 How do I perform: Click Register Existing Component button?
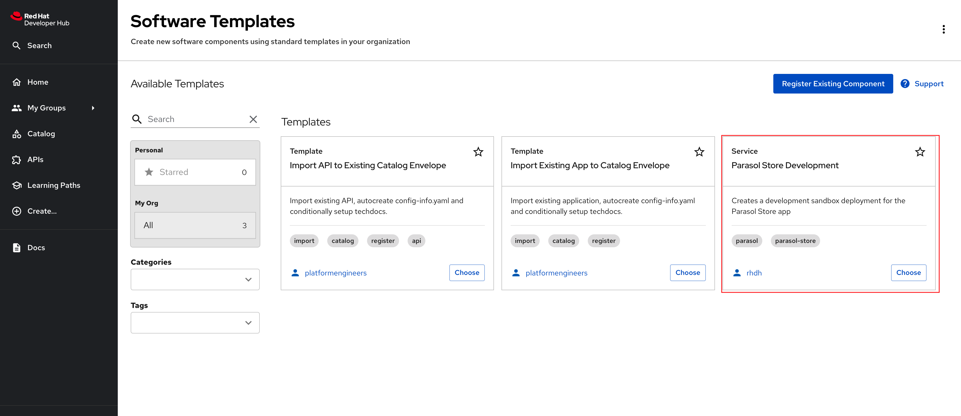[834, 83]
